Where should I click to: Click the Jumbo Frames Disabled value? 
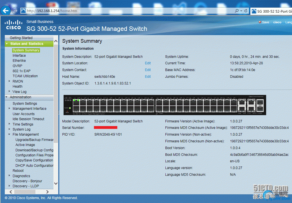[x=237, y=77]
